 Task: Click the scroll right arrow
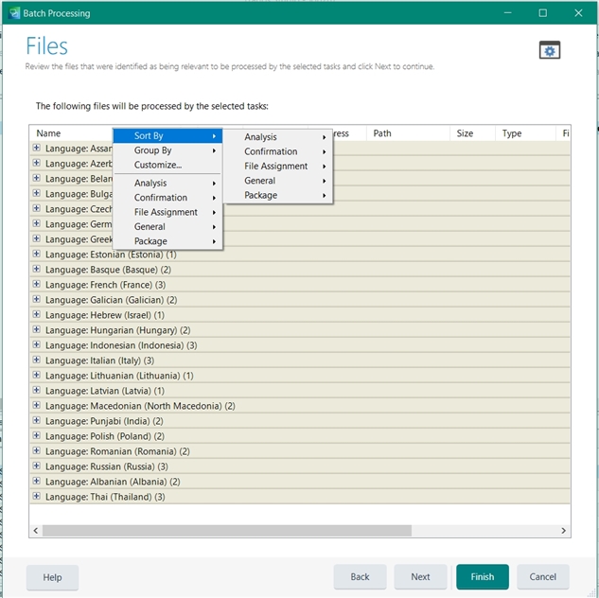[563, 531]
